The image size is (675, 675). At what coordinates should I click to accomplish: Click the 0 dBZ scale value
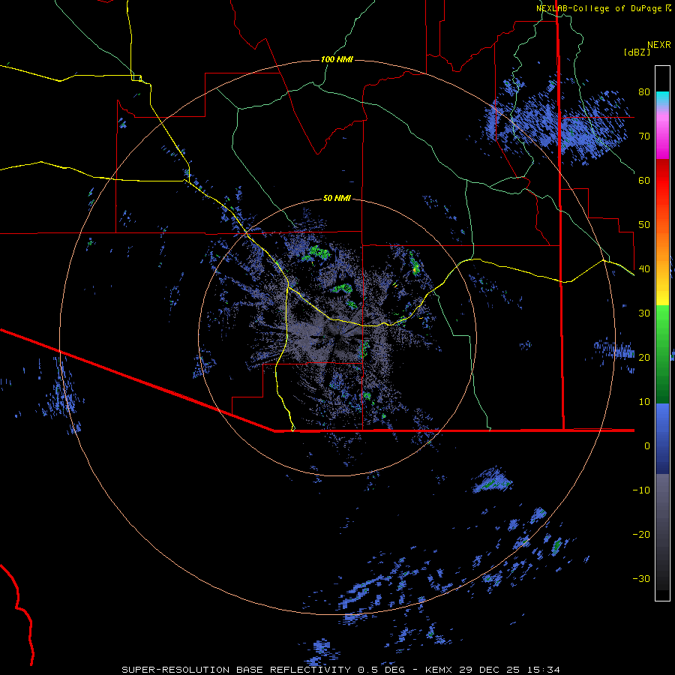(x=647, y=446)
